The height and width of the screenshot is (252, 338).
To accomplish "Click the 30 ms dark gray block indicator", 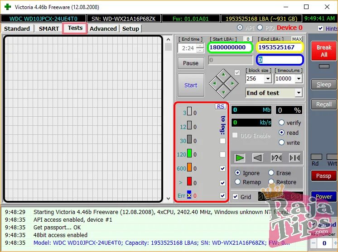I will tap(189, 139).
